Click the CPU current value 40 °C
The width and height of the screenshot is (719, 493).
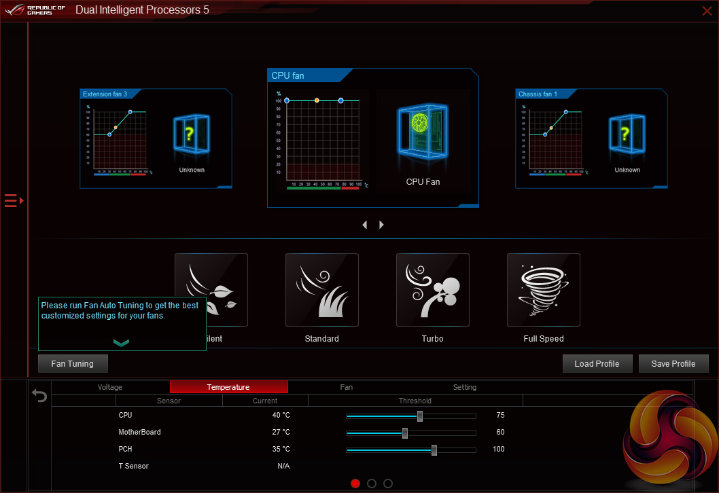click(x=281, y=415)
